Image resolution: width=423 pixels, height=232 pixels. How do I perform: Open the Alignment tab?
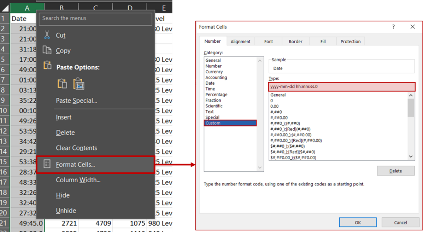pos(241,41)
